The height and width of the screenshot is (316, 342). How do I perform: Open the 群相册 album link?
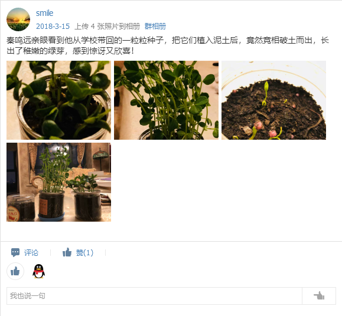pos(155,27)
